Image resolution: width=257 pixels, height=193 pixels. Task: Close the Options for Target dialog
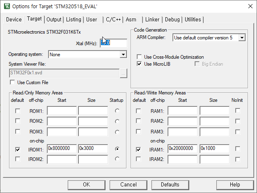[250, 7]
